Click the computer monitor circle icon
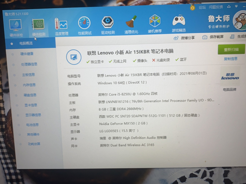The height and width of the screenshot is (184, 246). [x=74, y=57]
